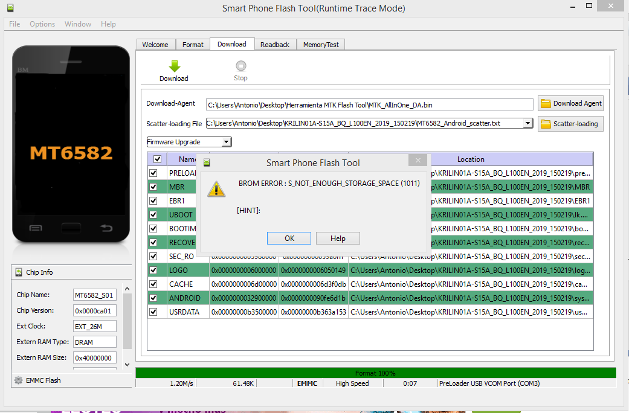The height and width of the screenshot is (413, 629).
Task: Click the warning icon in error dialog
Action: (216, 189)
